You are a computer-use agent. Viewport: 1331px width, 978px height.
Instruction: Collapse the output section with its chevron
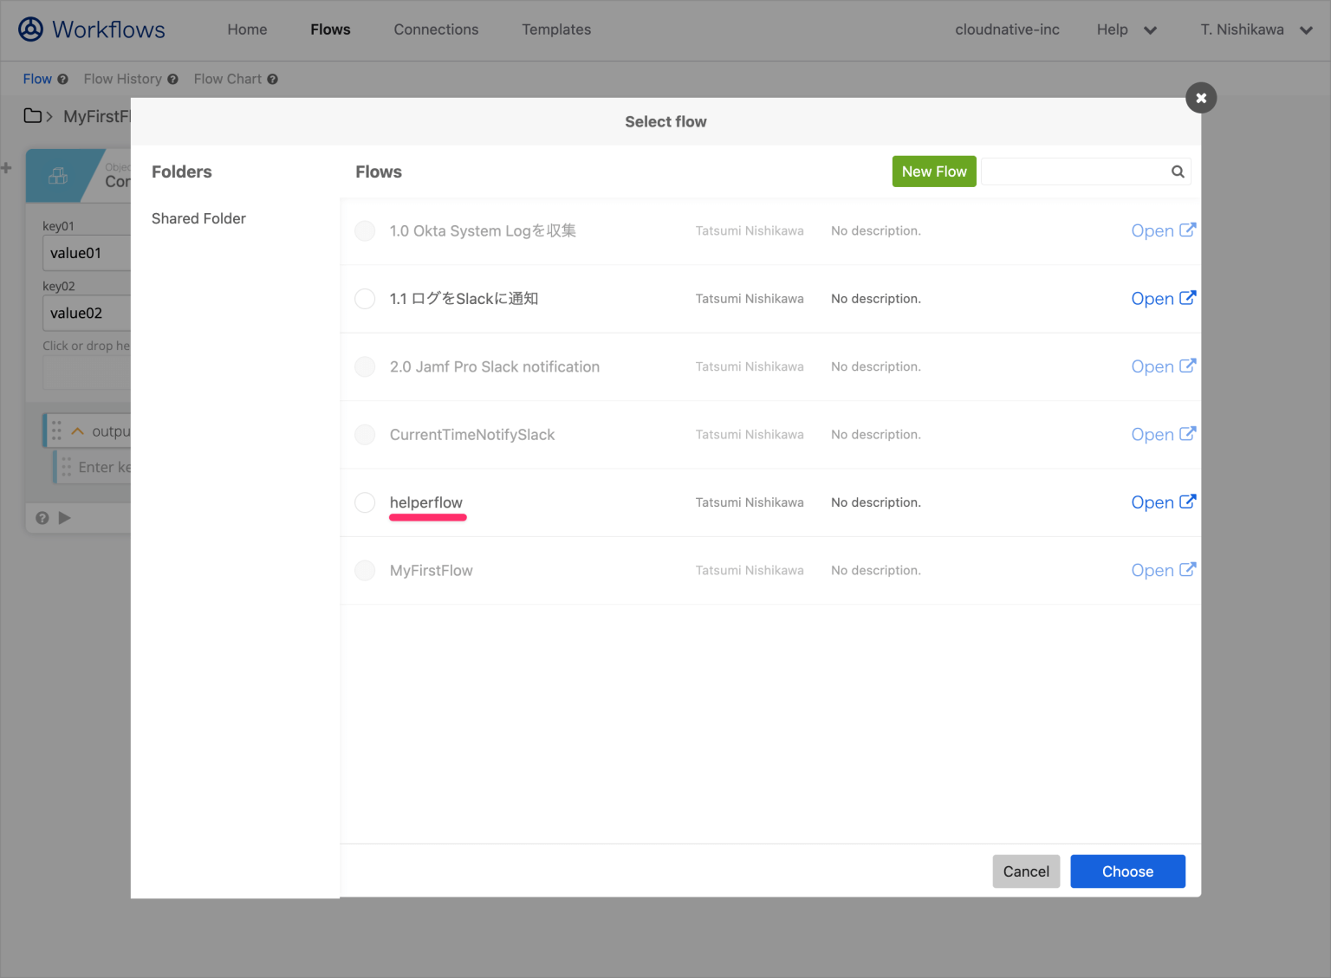click(x=76, y=430)
